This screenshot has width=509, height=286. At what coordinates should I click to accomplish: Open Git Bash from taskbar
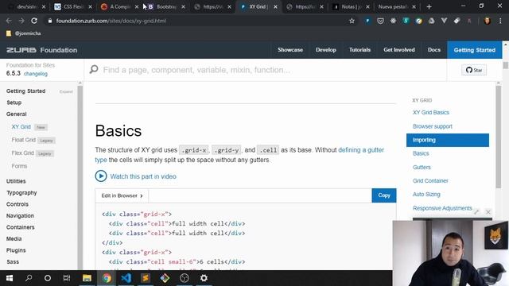[165, 278]
